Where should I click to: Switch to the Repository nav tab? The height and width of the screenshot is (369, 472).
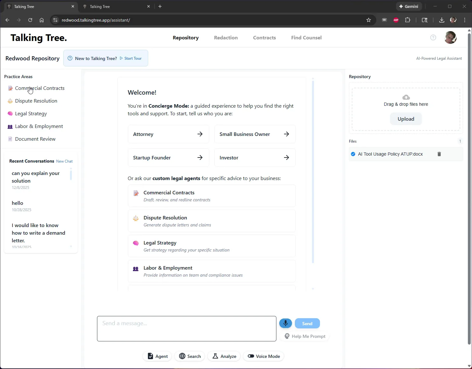[186, 37]
